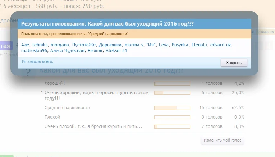
Task: Click the result bar for Плохой
Action: click(172, 117)
